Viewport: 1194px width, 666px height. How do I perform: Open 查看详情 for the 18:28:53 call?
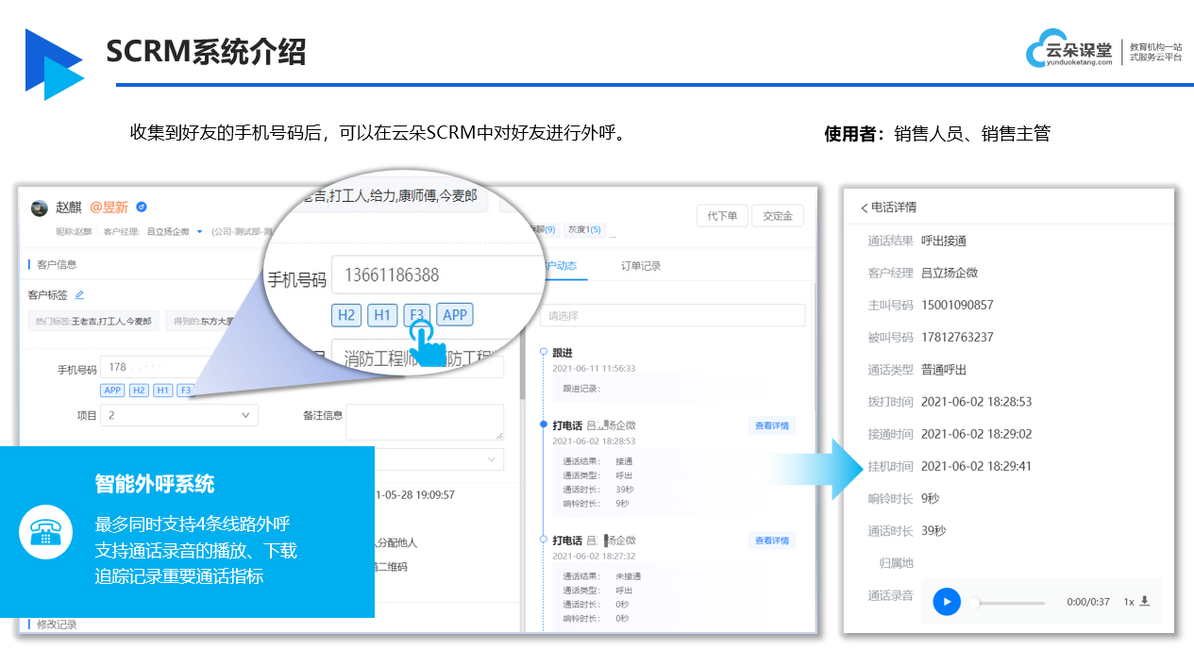[x=771, y=425]
